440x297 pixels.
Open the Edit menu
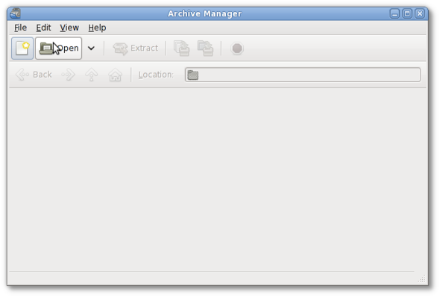[x=43, y=28]
